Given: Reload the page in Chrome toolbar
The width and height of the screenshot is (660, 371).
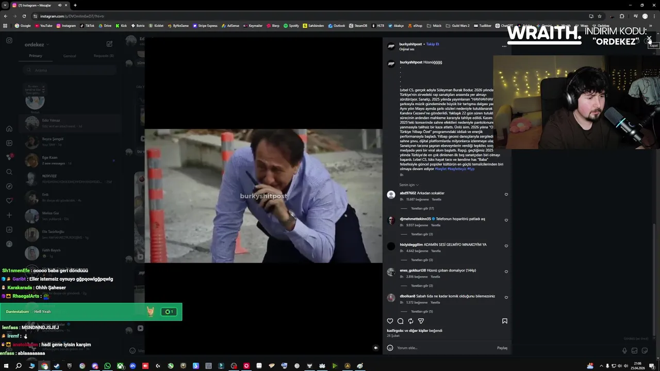Looking at the screenshot, I should coord(24,16).
